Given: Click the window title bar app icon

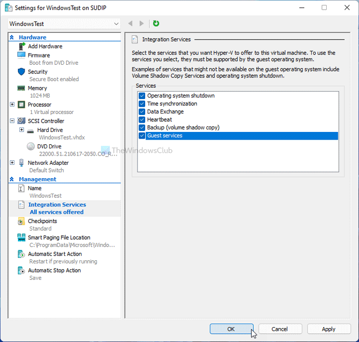Looking at the screenshot, I should [x=9, y=8].
